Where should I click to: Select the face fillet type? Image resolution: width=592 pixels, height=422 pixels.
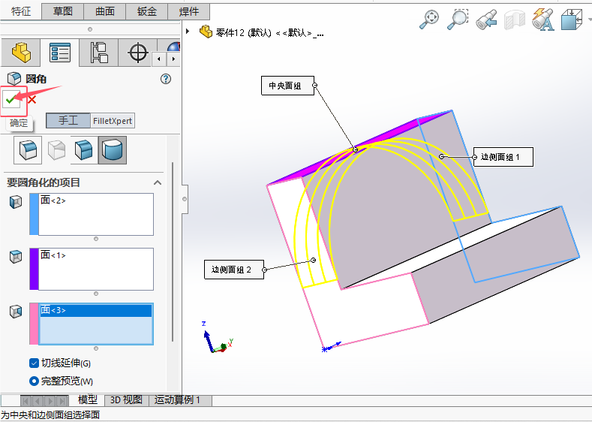point(84,150)
